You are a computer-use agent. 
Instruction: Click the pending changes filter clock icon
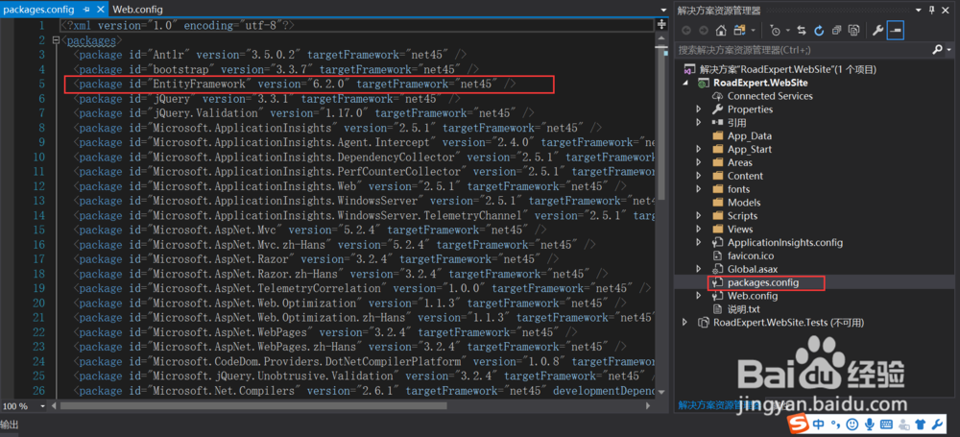tap(776, 30)
